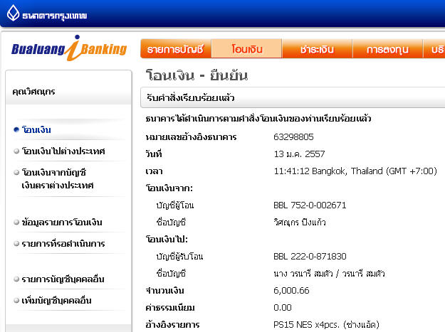Click the user name คุณวิศณุกร
This screenshot has height=332, width=445.
point(33,92)
